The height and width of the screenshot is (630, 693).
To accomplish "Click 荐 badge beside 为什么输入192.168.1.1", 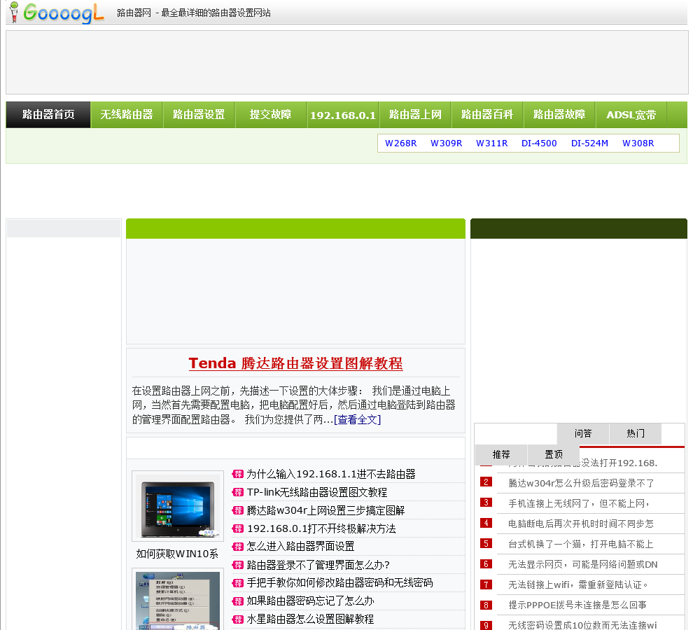I will tap(238, 475).
